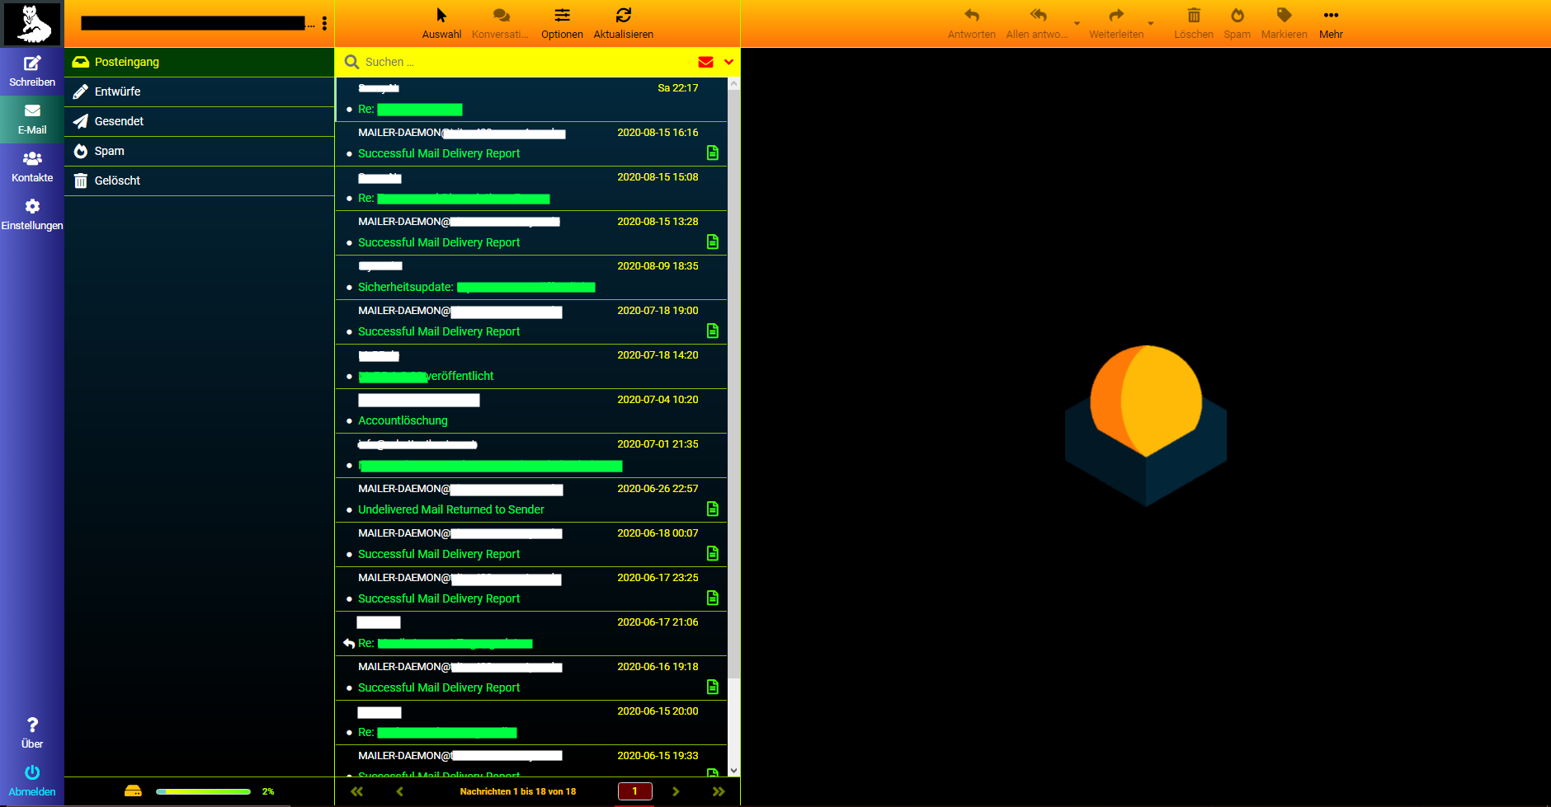
Task: Click the Schreiben compose icon
Action: 32,64
